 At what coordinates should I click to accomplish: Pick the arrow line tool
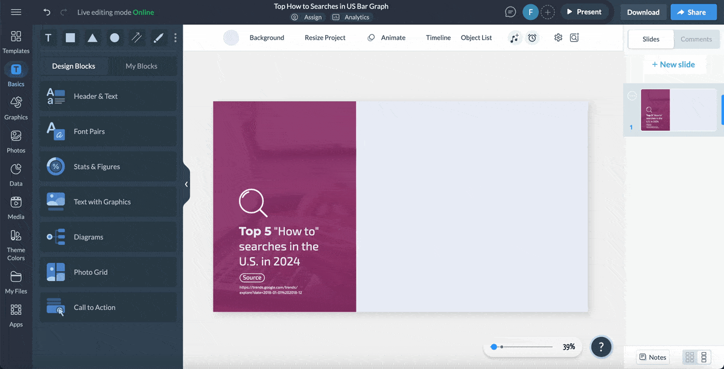click(x=137, y=38)
